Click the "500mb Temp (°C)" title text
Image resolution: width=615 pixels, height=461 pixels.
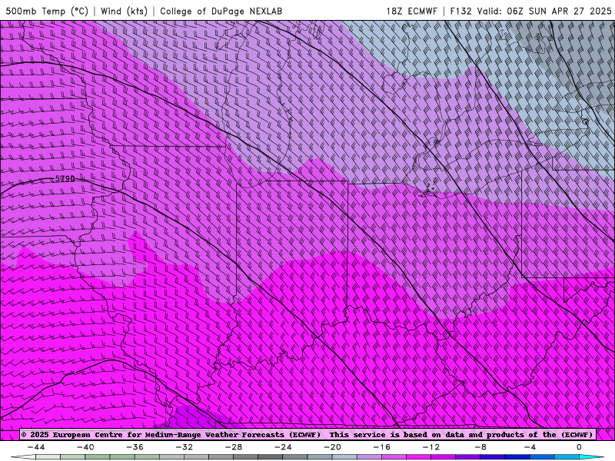[47, 11]
